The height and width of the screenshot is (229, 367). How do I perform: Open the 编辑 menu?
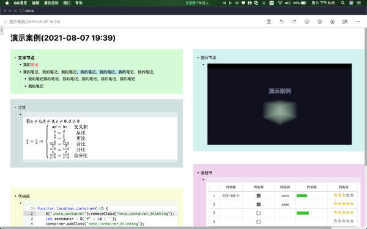tap(35, 3)
